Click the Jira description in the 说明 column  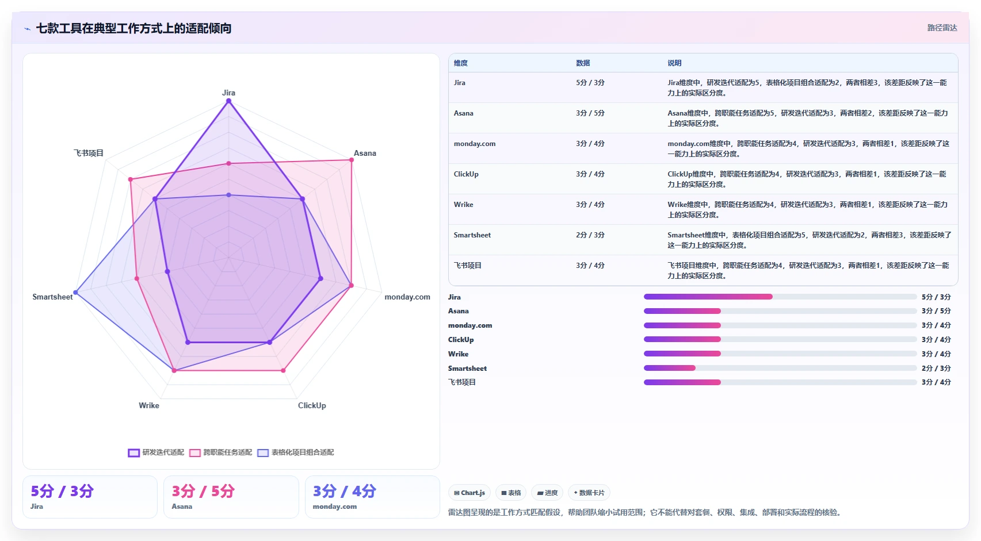[807, 88]
